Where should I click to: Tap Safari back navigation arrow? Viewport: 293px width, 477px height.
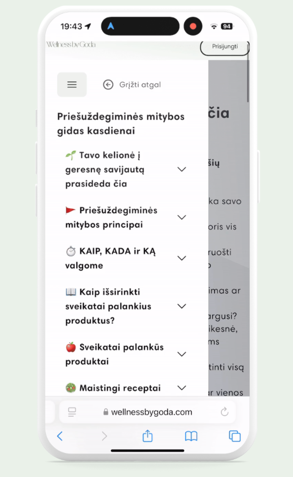click(x=60, y=436)
